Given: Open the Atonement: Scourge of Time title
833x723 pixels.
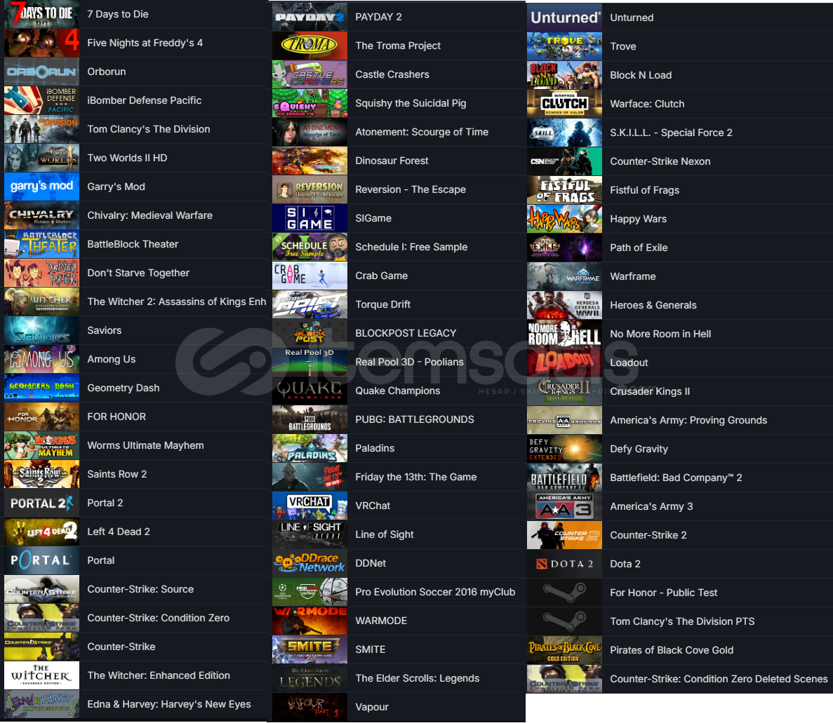Looking at the screenshot, I should pos(422,132).
